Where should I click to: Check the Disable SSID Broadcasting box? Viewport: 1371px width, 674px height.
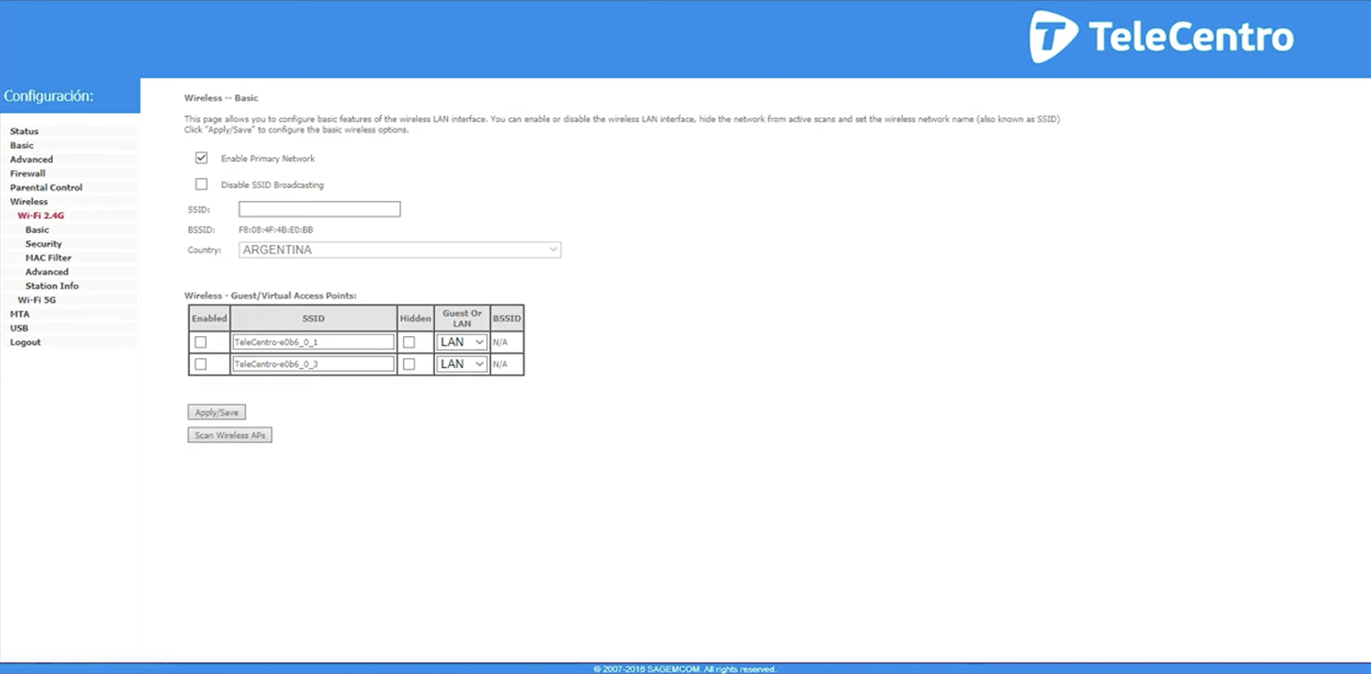coord(201,184)
